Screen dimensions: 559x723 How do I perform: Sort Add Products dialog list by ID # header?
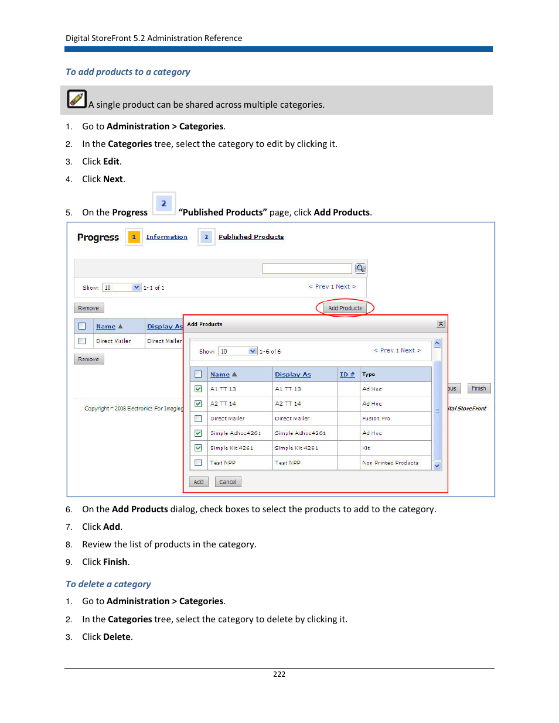[x=347, y=375]
